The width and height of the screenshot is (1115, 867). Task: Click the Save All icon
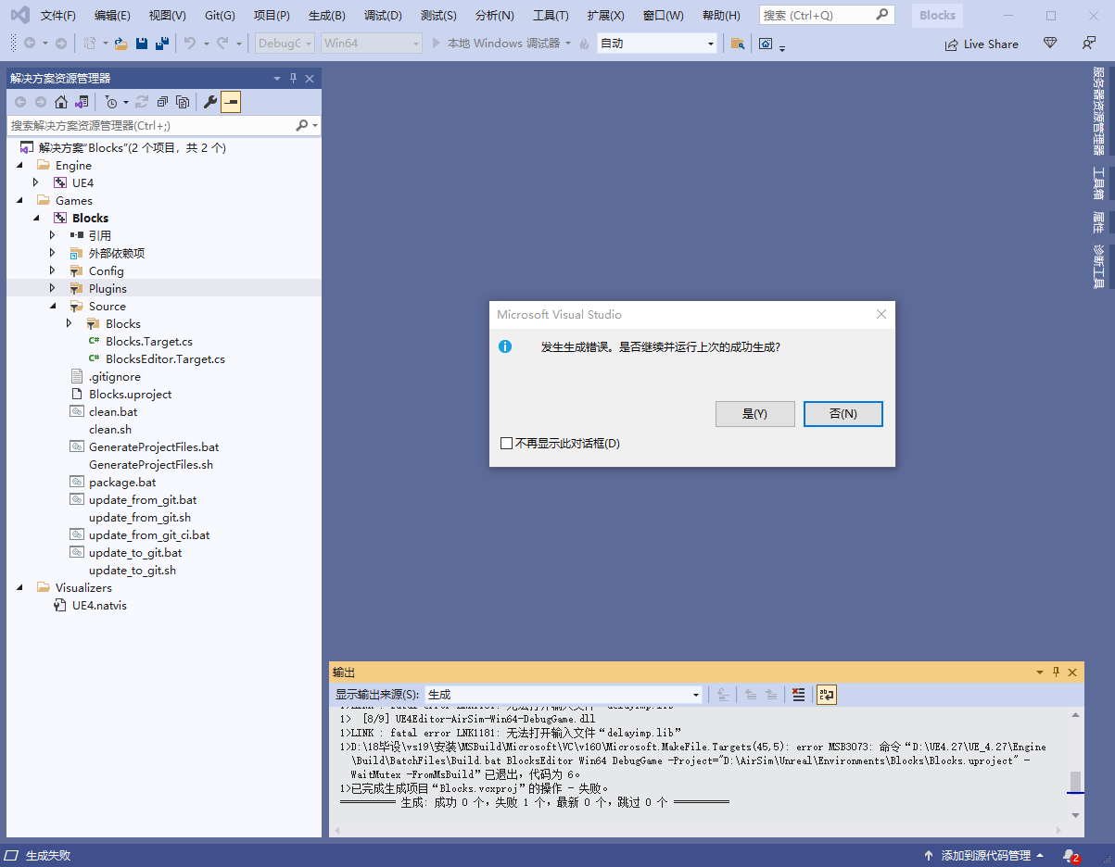tap(162, 44)
